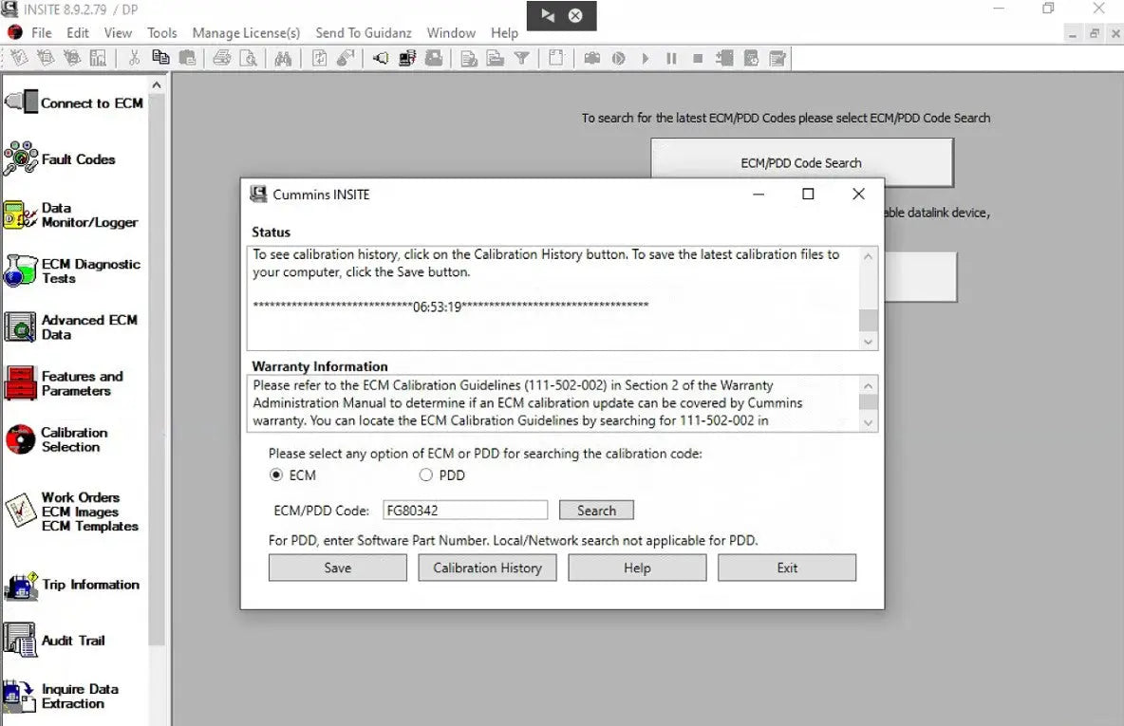Open Calibration Selection disc icon

pos(21,439)
